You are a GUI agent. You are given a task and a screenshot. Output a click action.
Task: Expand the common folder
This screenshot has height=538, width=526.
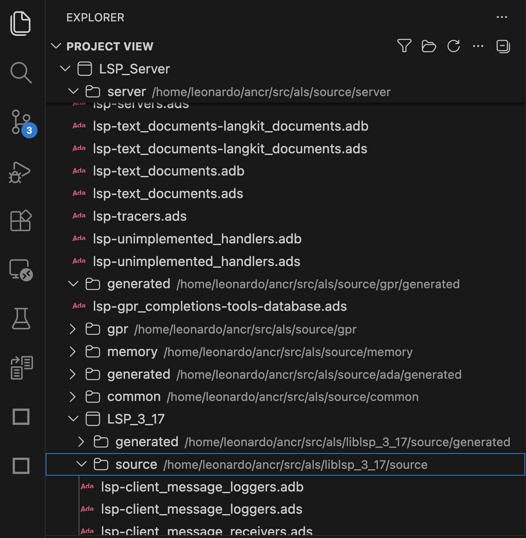tap(73, 397)
